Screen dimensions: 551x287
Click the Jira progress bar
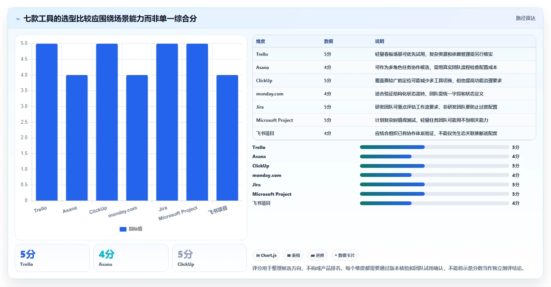pos(435,184)
